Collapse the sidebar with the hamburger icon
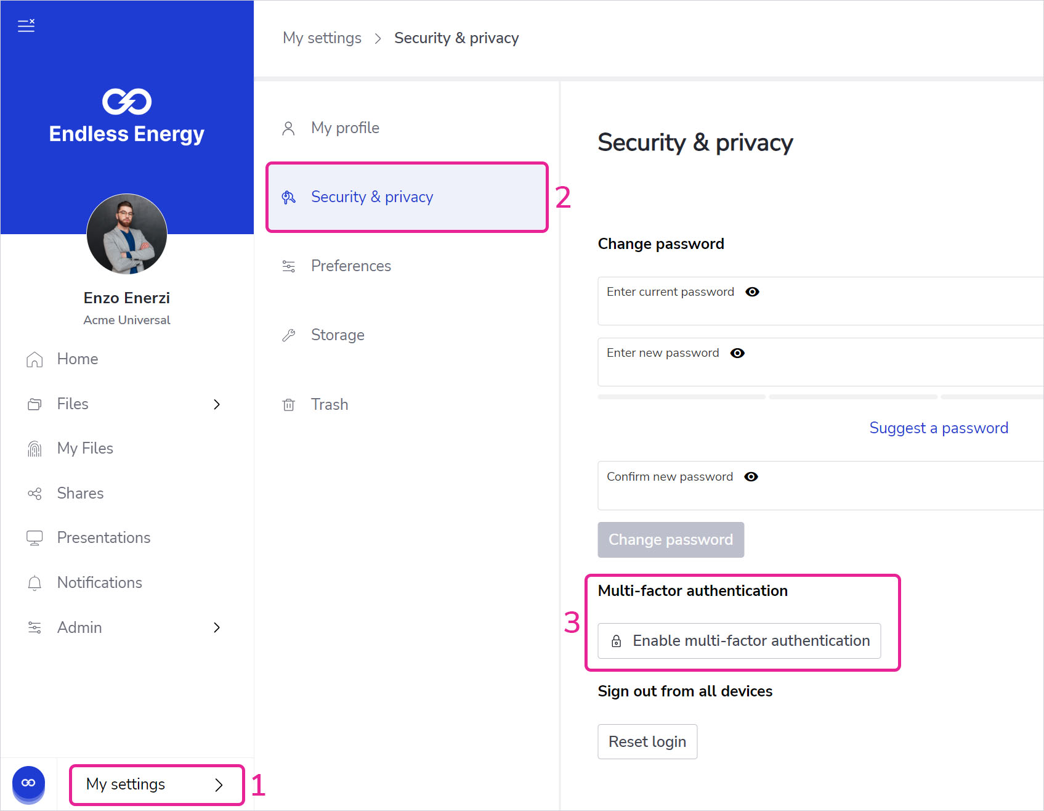Image resolution: width=1044 pixels, height=811 pixels. pyautogui.click(x=26, y=25)
